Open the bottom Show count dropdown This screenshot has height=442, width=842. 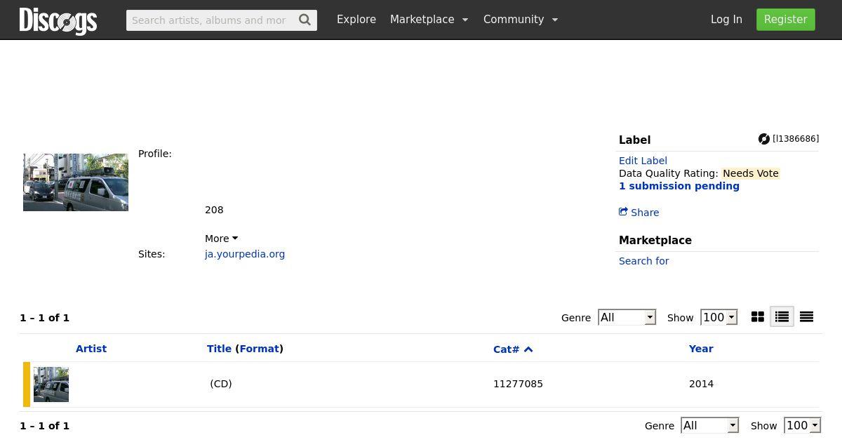pos(802,426)
